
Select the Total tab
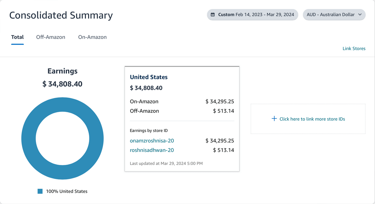17,37
